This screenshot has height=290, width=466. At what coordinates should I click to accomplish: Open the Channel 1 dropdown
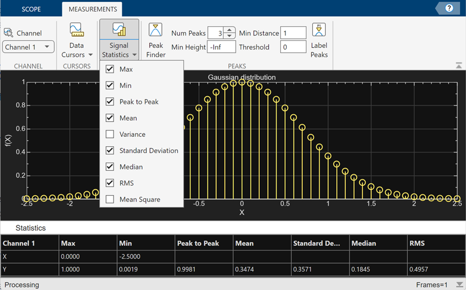[x=29, y=47]
